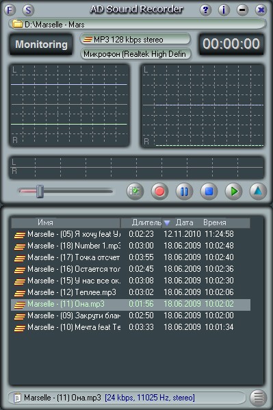Close the recorder with the X button
Screen dimensions: 273x410
[261, 10]
